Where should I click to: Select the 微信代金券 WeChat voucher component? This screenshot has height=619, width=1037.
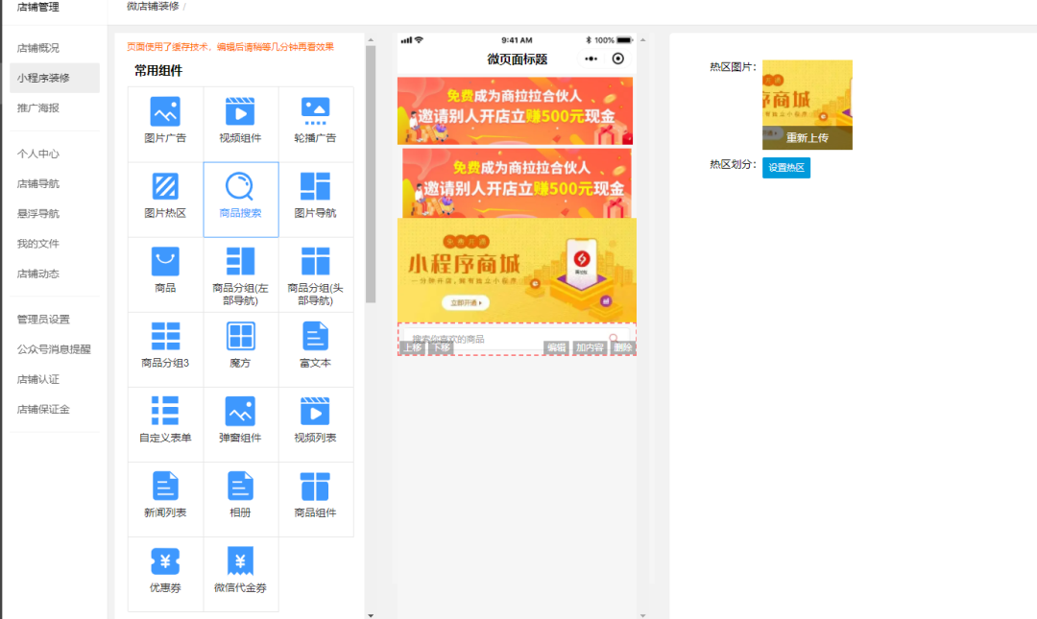click(x=240, y=572)
